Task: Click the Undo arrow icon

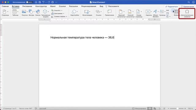Action: tap(43, 2)
